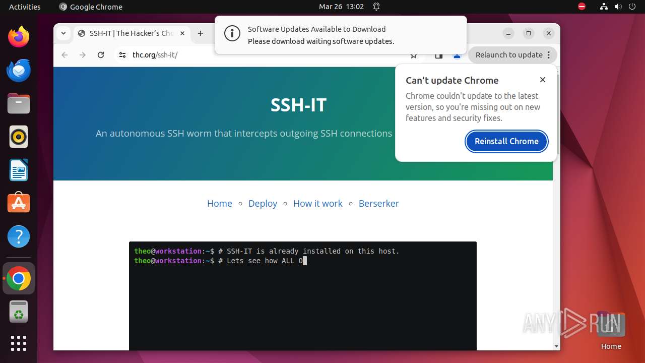Dismiss the Can't update Chrome popup
Image resolution: width=645 pixels, height=363 pixels.
click(543, 80)
